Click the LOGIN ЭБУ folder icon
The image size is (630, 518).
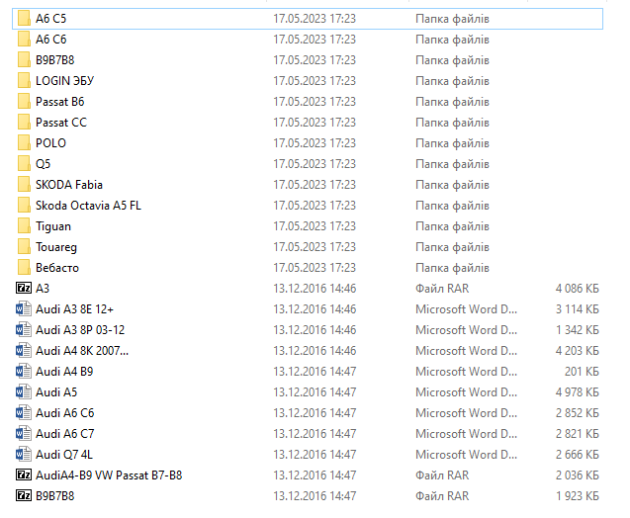[x=24, y=81]
